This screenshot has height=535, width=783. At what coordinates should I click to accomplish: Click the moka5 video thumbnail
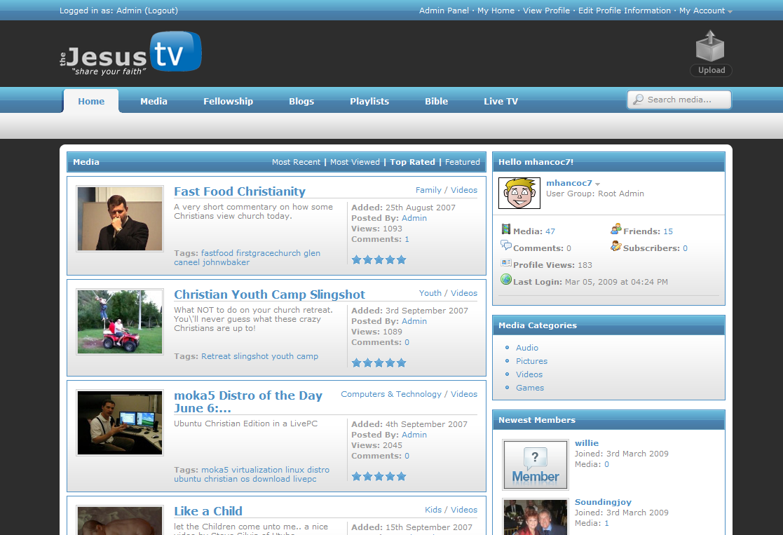coord(120,423)
